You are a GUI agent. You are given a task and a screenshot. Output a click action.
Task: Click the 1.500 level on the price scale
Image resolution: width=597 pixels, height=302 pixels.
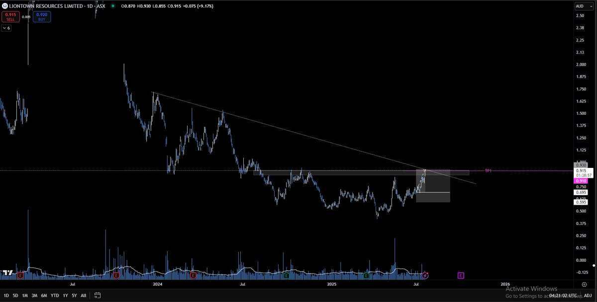[581, 113]
